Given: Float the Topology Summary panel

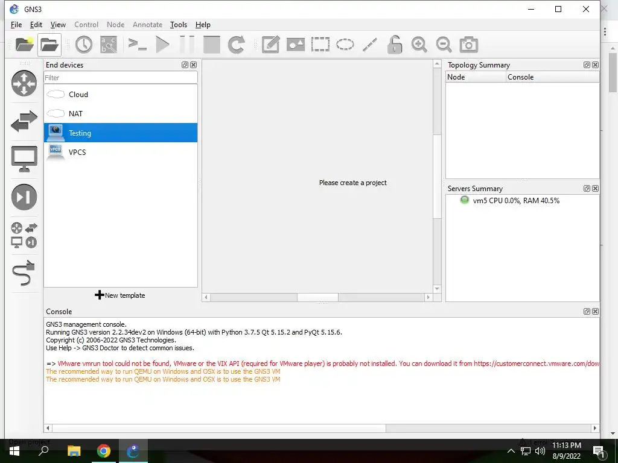Looking at the screenshot, I should 587,65.
